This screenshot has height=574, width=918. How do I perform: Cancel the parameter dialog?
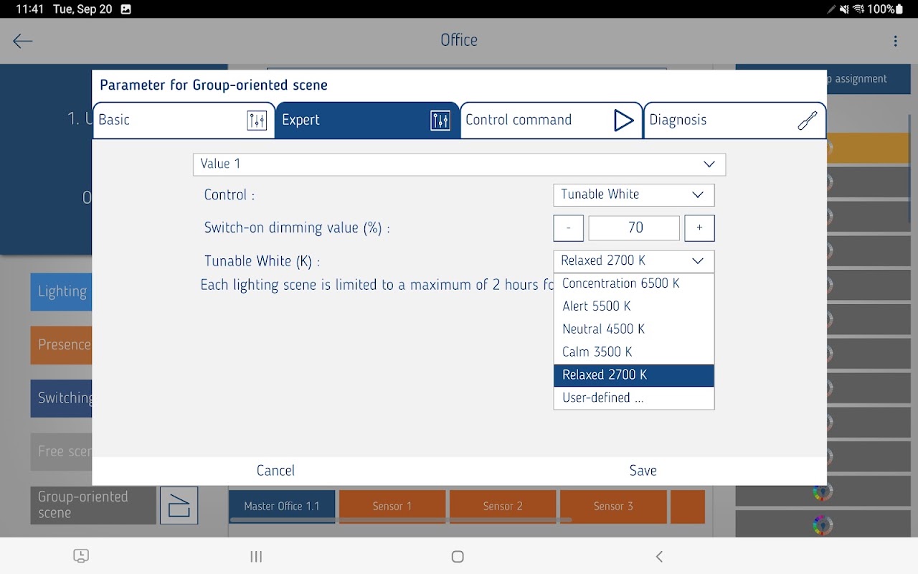tap(275, 471)
